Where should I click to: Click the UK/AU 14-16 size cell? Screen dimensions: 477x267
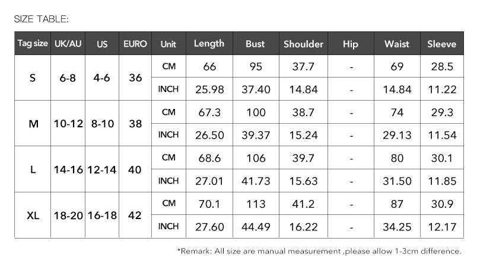point(68,169)
